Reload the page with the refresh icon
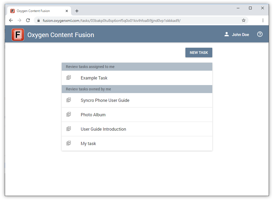This screenshot has height=200, width=274. (28, 20)
